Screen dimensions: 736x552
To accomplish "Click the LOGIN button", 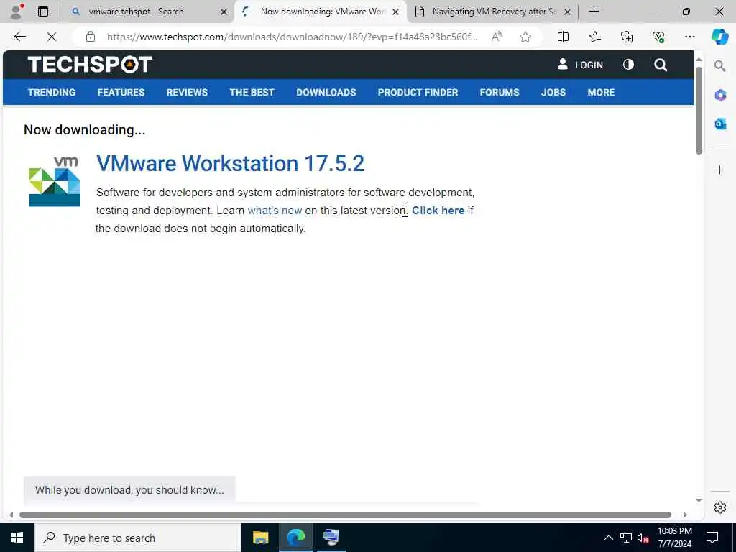I will tap(580, 65).
